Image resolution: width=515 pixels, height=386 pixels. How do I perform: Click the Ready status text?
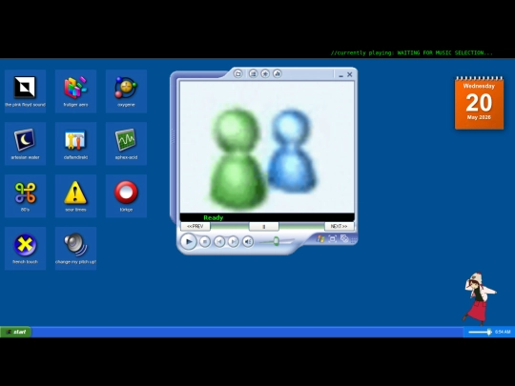pos(214,217)
